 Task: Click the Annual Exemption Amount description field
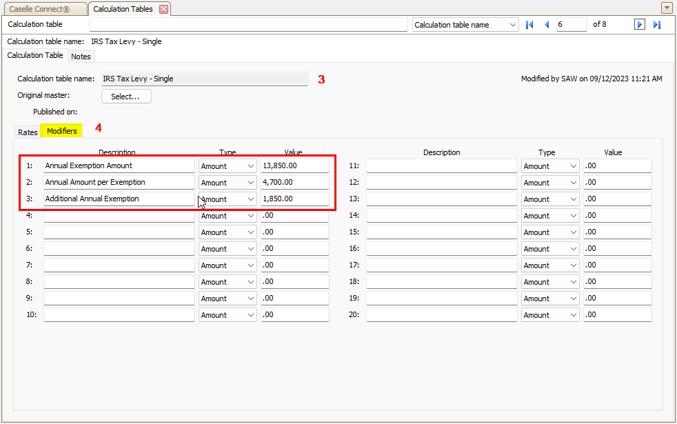(x=119, y=165)
